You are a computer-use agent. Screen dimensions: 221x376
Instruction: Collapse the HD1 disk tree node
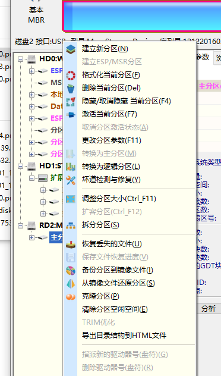click(x=21, y=166)
